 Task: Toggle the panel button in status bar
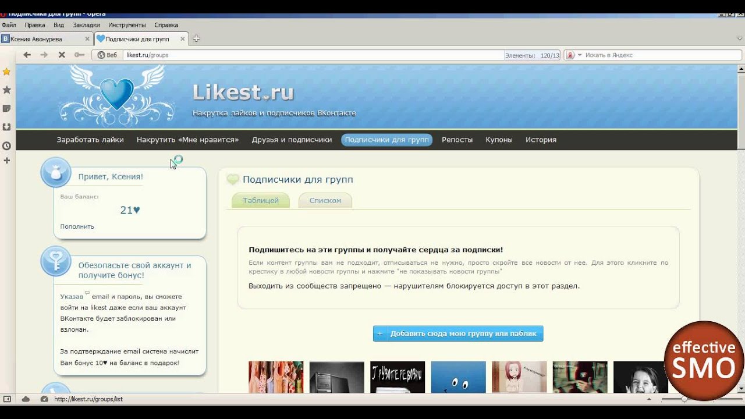point(7,399)
